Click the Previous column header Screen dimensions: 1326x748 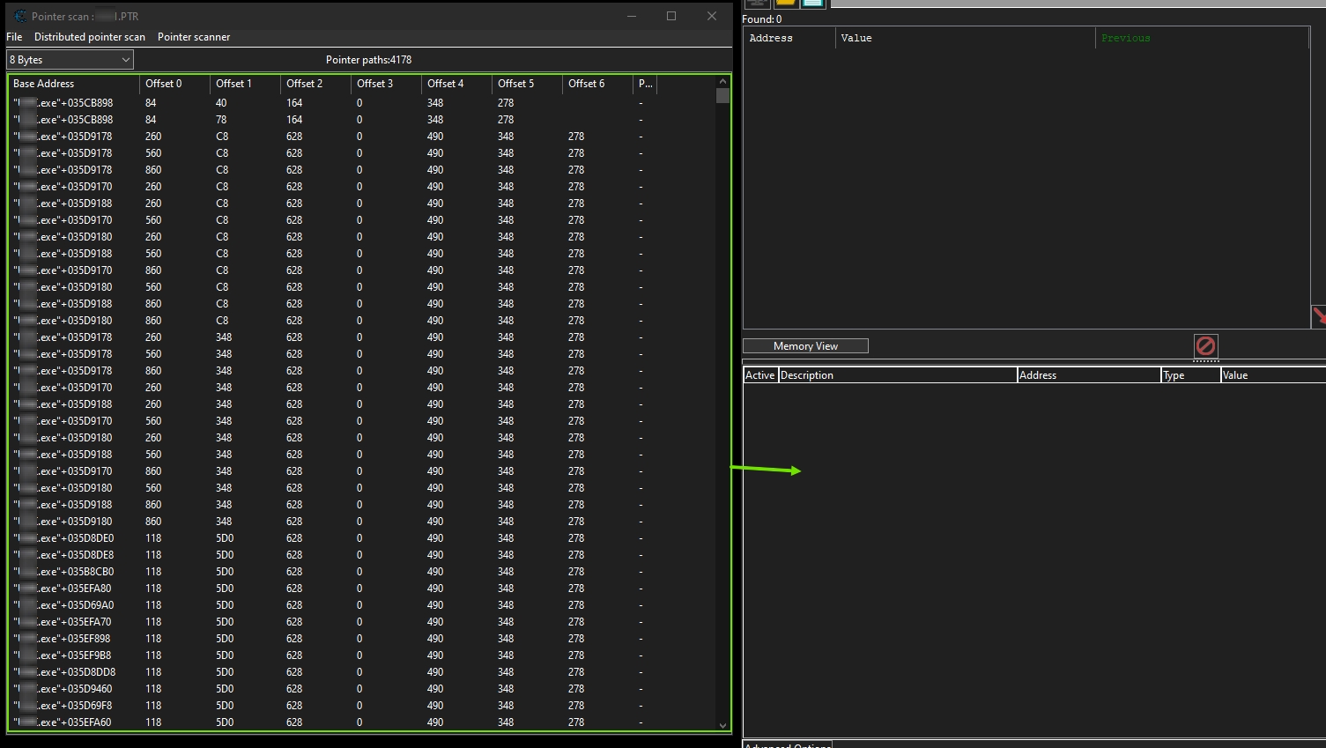[1125, 38]
